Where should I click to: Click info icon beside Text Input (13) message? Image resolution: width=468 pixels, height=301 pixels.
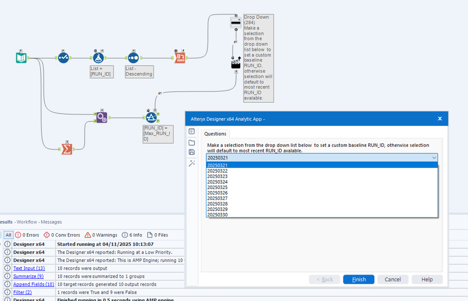(x=7, y=268)
